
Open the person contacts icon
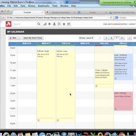[x=54, y=24]
